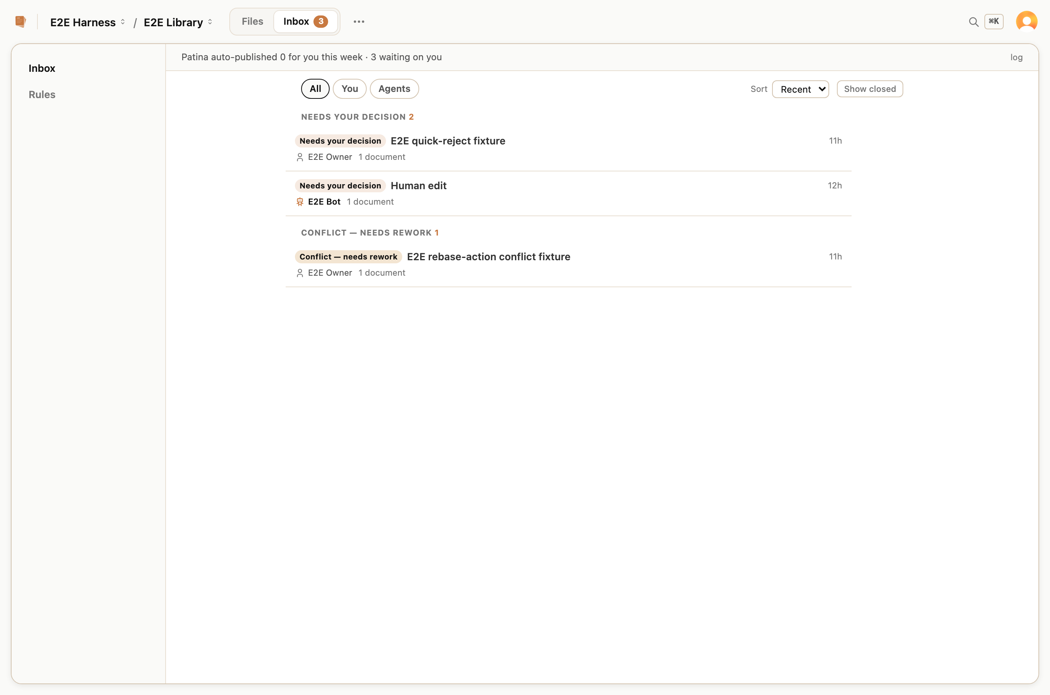1050x695 pixels.
Task: Click the Conflict — needs rework badge
Action: click(x=348, y=257)
